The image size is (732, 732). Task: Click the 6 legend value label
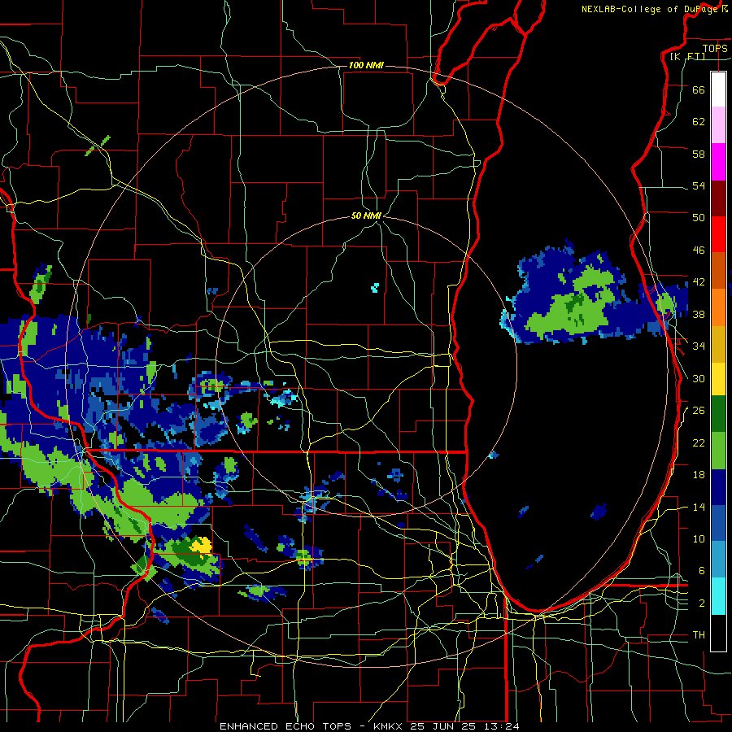tap(702, 570)
